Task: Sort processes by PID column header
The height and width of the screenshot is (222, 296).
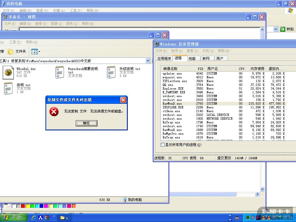Action: [x=198, y=69]
